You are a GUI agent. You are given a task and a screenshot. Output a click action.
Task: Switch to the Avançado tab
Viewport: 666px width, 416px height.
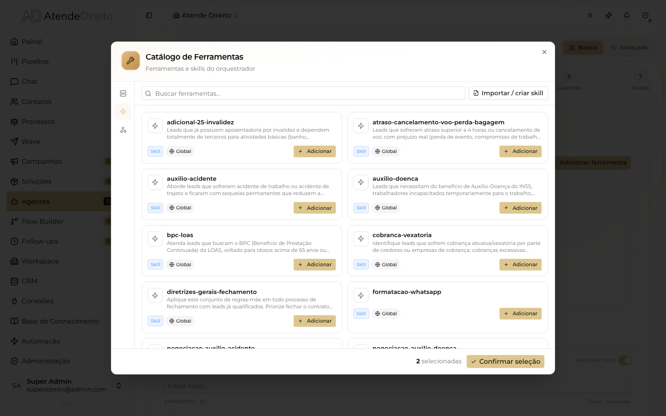coord(629,48)
